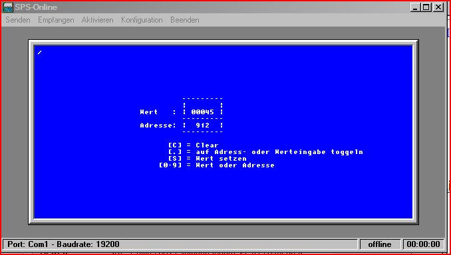Screen dimensions: 451x255
Task: Click the Beenden menu item
Action: (x=185, y=20)
